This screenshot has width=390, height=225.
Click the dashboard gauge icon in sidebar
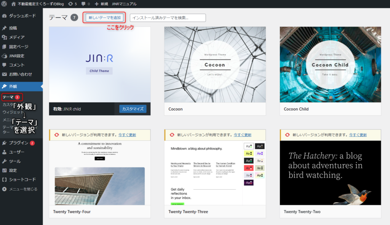pos(4,16)
